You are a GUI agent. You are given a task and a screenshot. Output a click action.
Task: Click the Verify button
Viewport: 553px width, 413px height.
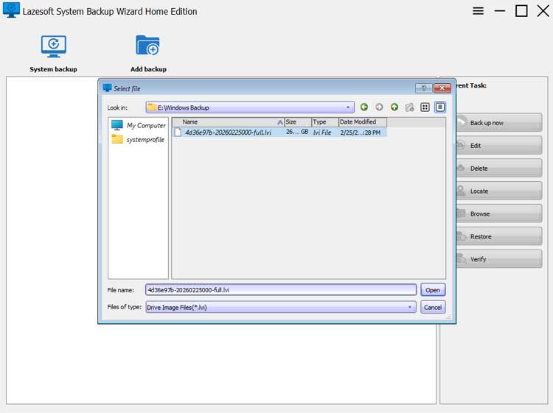[x=498, y=259]
